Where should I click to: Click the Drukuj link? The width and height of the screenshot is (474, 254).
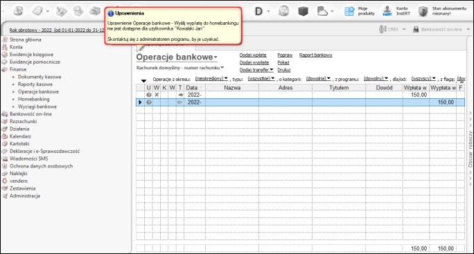pos(284,70)
